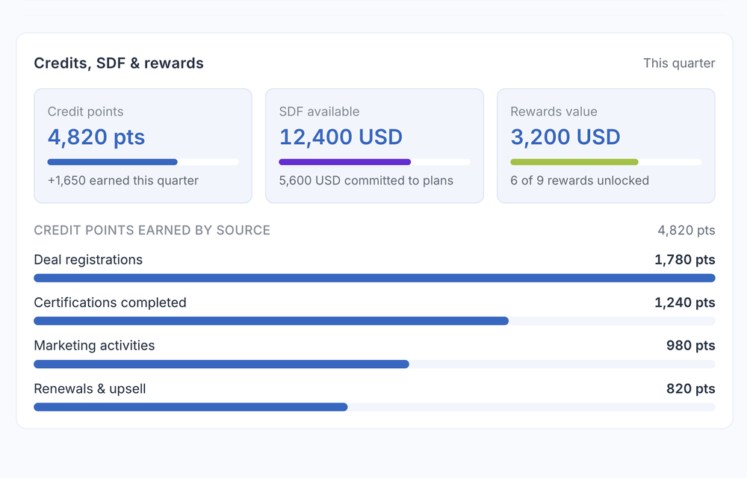Click the Deal registrations progress bar
Viewport: 747px width, 478px height.
pos(374,278)
